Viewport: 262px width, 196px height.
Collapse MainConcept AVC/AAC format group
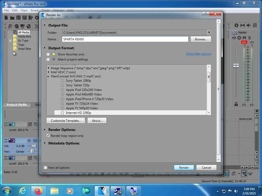(48, 76)
